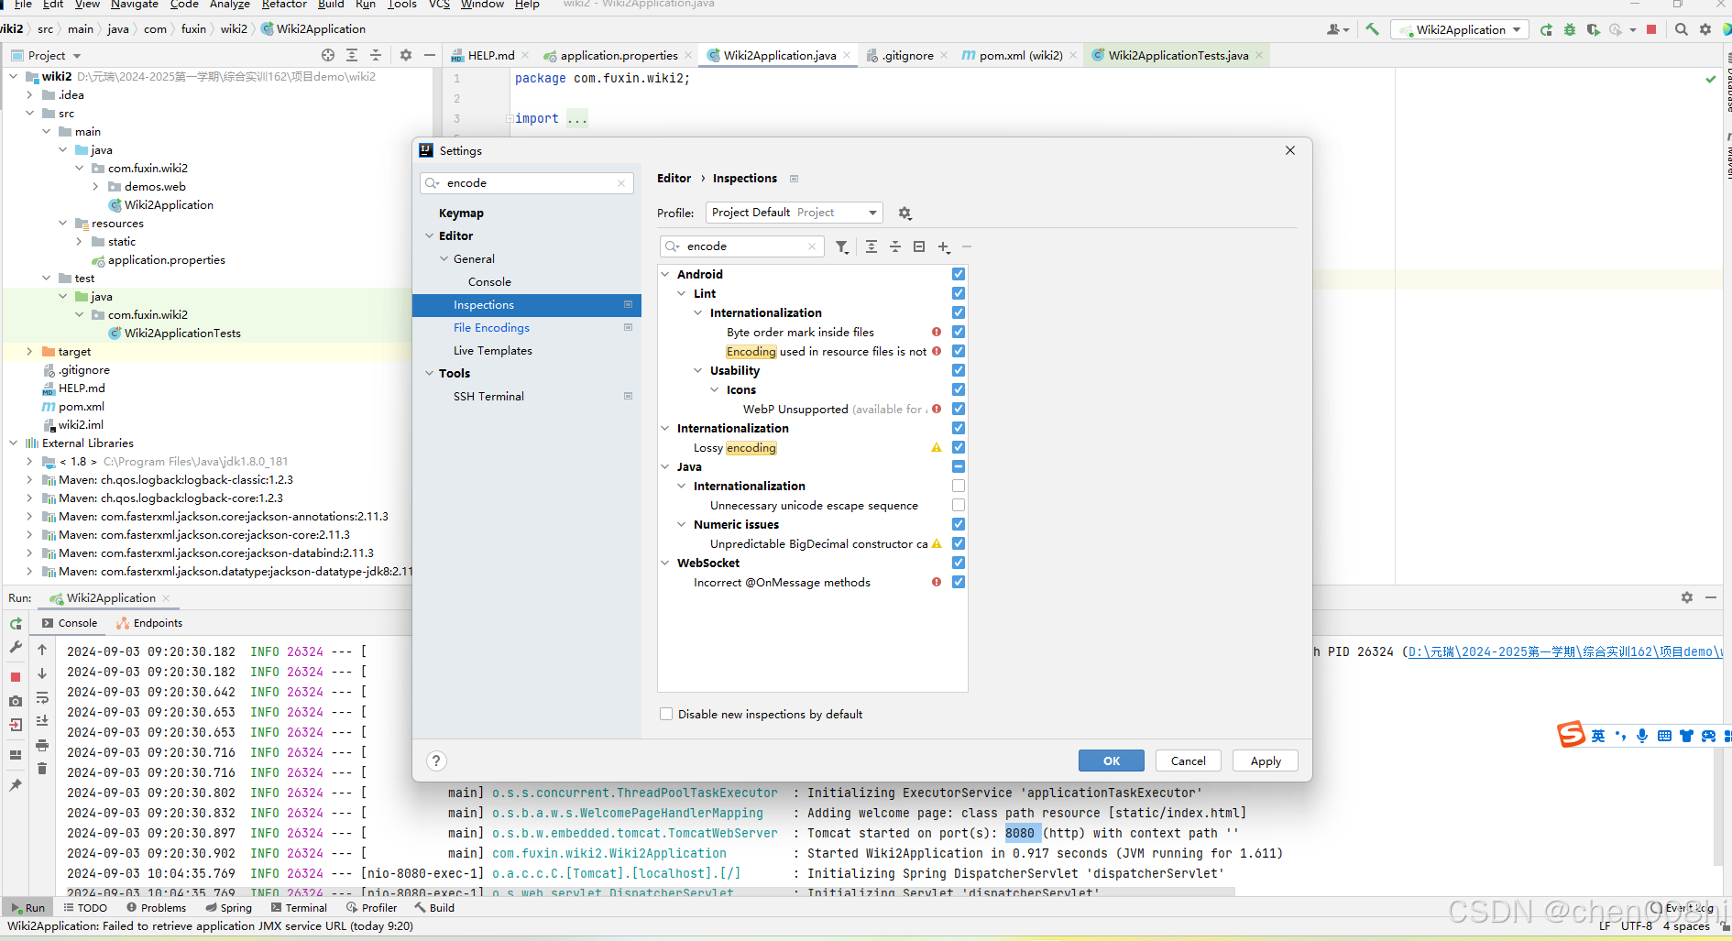Image resolution: width=1732 pixels, height=941 pixels.
Task: Open the Event Log in the status bar
Action: tap(1692, 907)
